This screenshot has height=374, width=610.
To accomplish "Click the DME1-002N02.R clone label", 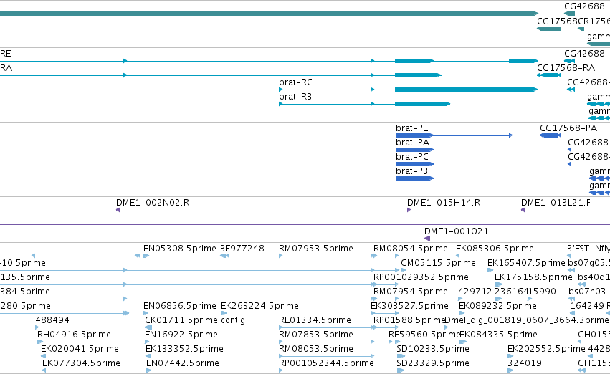I will (x=153, y=203).
